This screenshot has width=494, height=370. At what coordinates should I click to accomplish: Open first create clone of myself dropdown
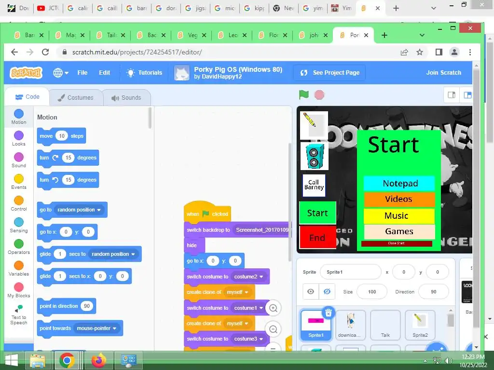pyautogui.click(x=237, y=292)
